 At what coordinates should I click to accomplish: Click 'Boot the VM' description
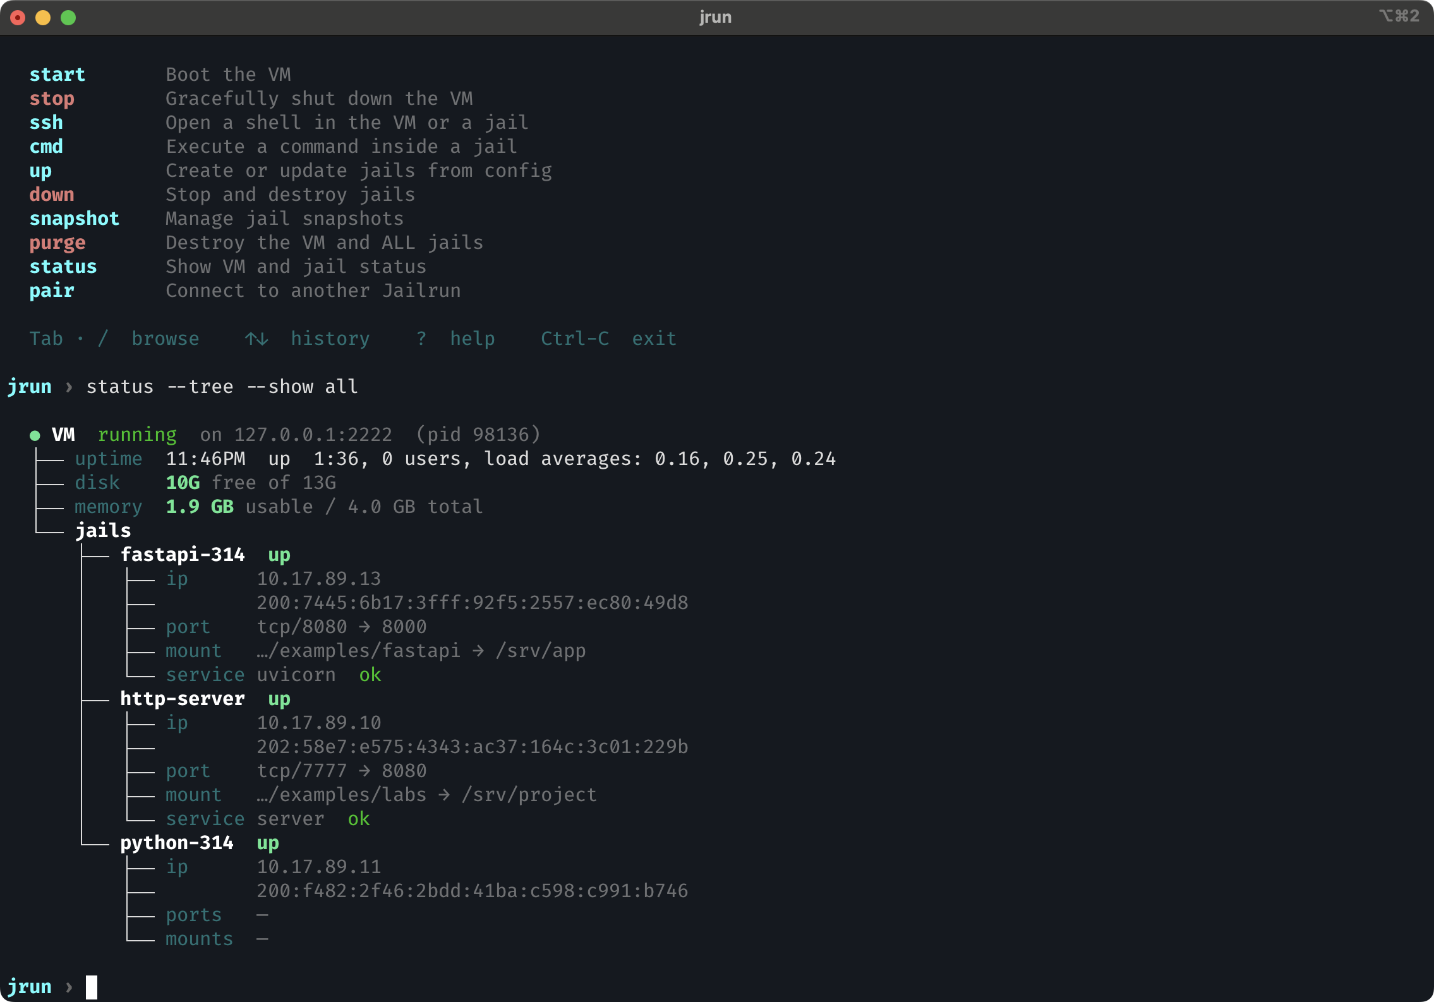click(228, 75)
